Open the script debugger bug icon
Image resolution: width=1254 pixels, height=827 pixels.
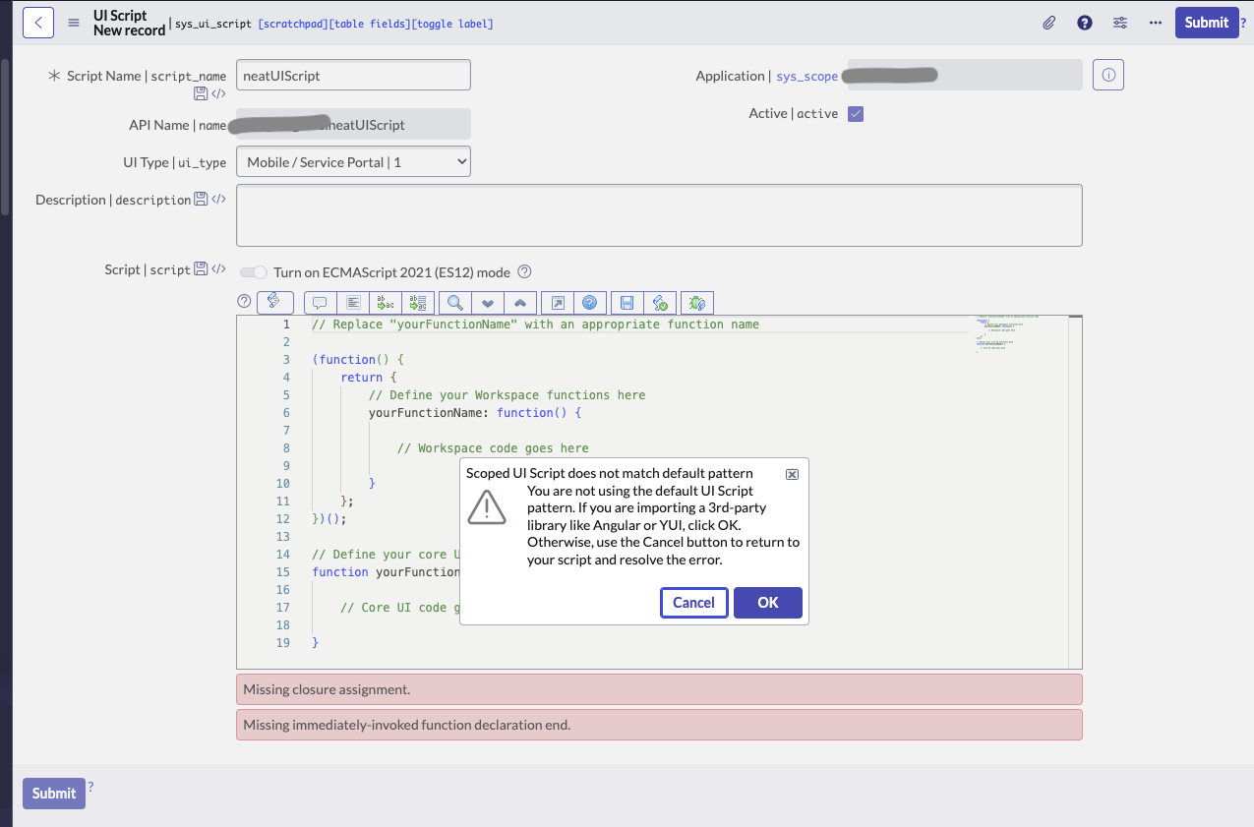[696, 302]
